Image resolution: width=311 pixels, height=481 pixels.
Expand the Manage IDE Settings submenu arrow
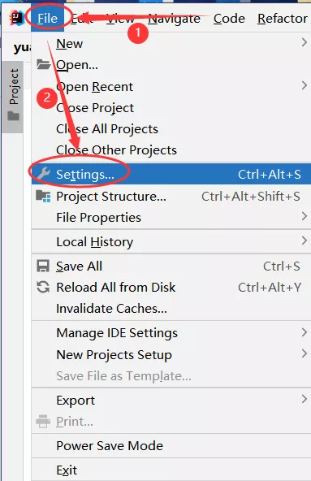tap(304, 332)
